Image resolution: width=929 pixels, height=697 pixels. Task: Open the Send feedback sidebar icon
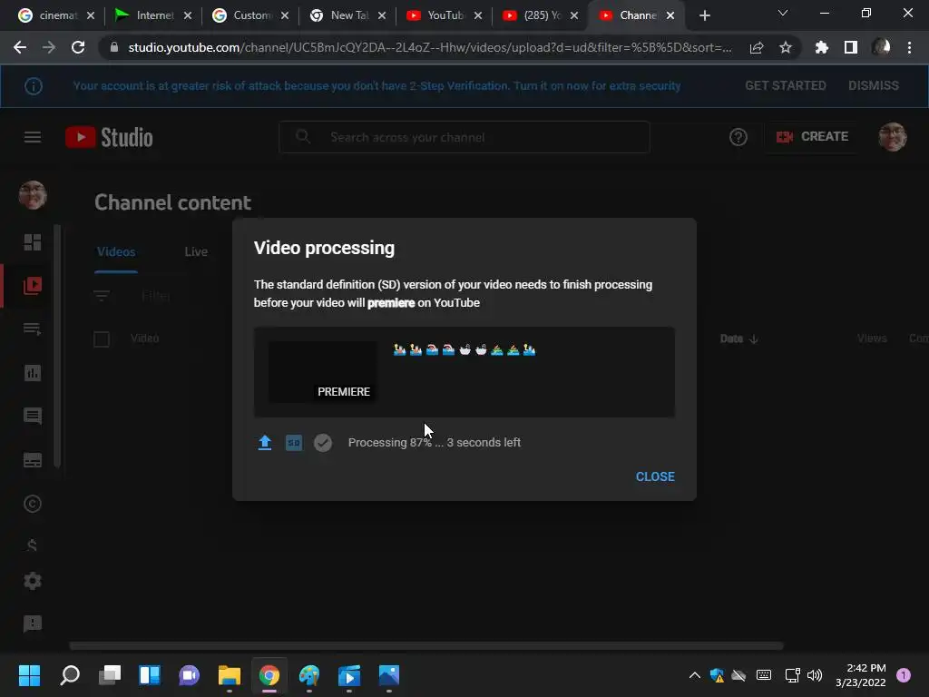[x=33, y=623]
